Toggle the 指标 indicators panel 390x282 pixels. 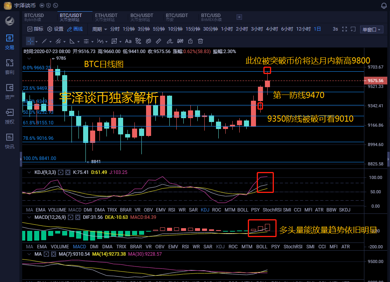click(35, 29)
